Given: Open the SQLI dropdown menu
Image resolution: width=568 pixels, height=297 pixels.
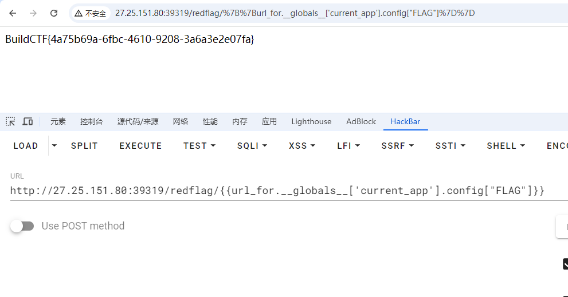Looking at the screenshot, I should click(252, 146).
